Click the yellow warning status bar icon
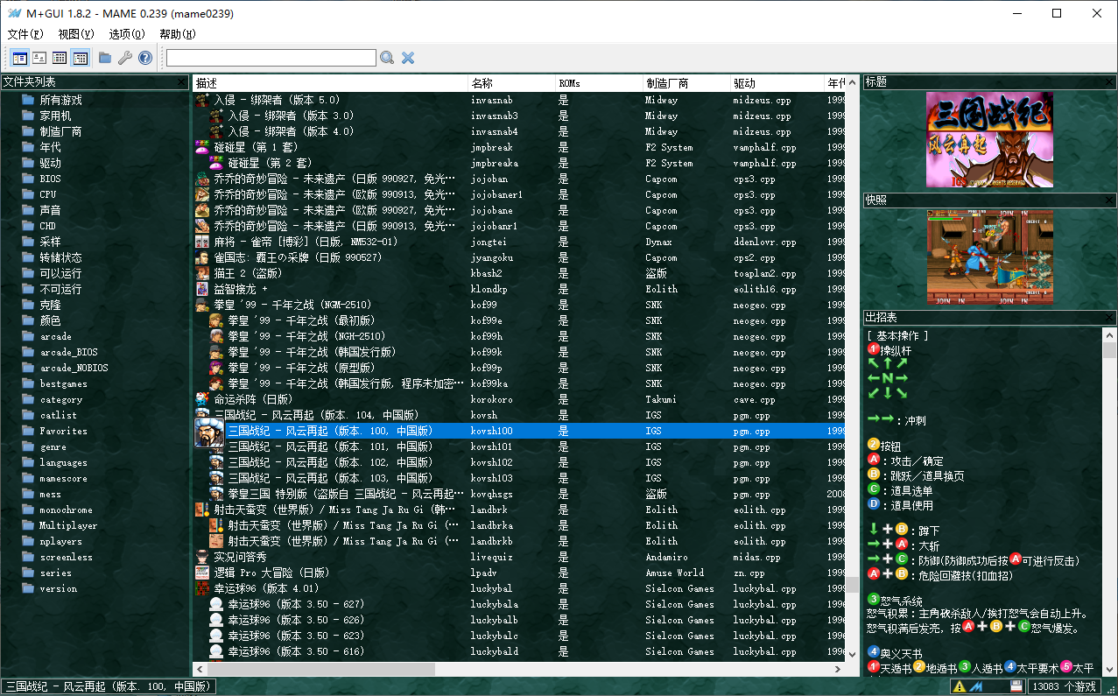1118x696 pixels. point(960,687)
